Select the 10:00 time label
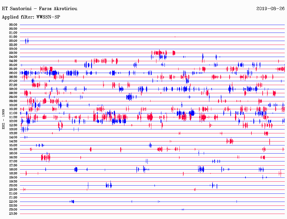This screenshot has height=219, width=287. tap(13, 105)
